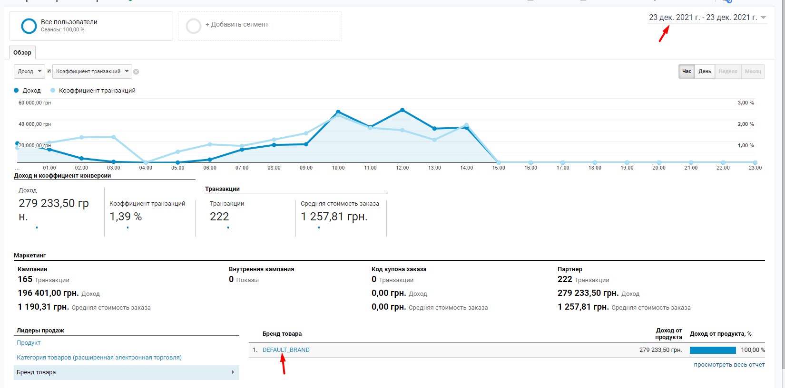This screenshot has width=785, height=388.
Task: Open Категория товаров sales leaders view
Action: (x=99, y=358)
